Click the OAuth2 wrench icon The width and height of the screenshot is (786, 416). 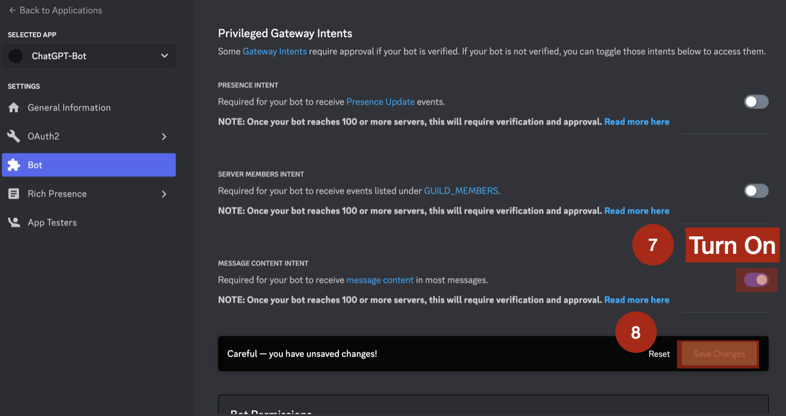coord(14,136)
